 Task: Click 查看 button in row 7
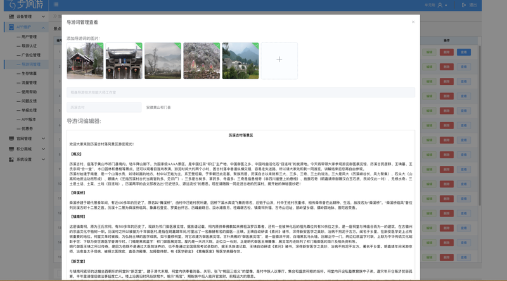point(464,140)
